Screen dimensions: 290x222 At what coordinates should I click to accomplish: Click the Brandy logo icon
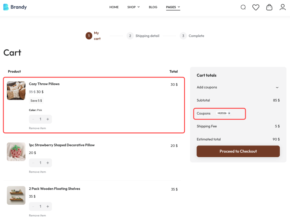[x=6, y=7]
